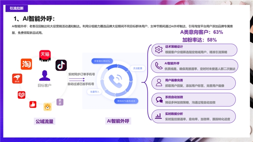Select the AI智能外呼 phone card
253x142 pixels.
coord(195,66)
